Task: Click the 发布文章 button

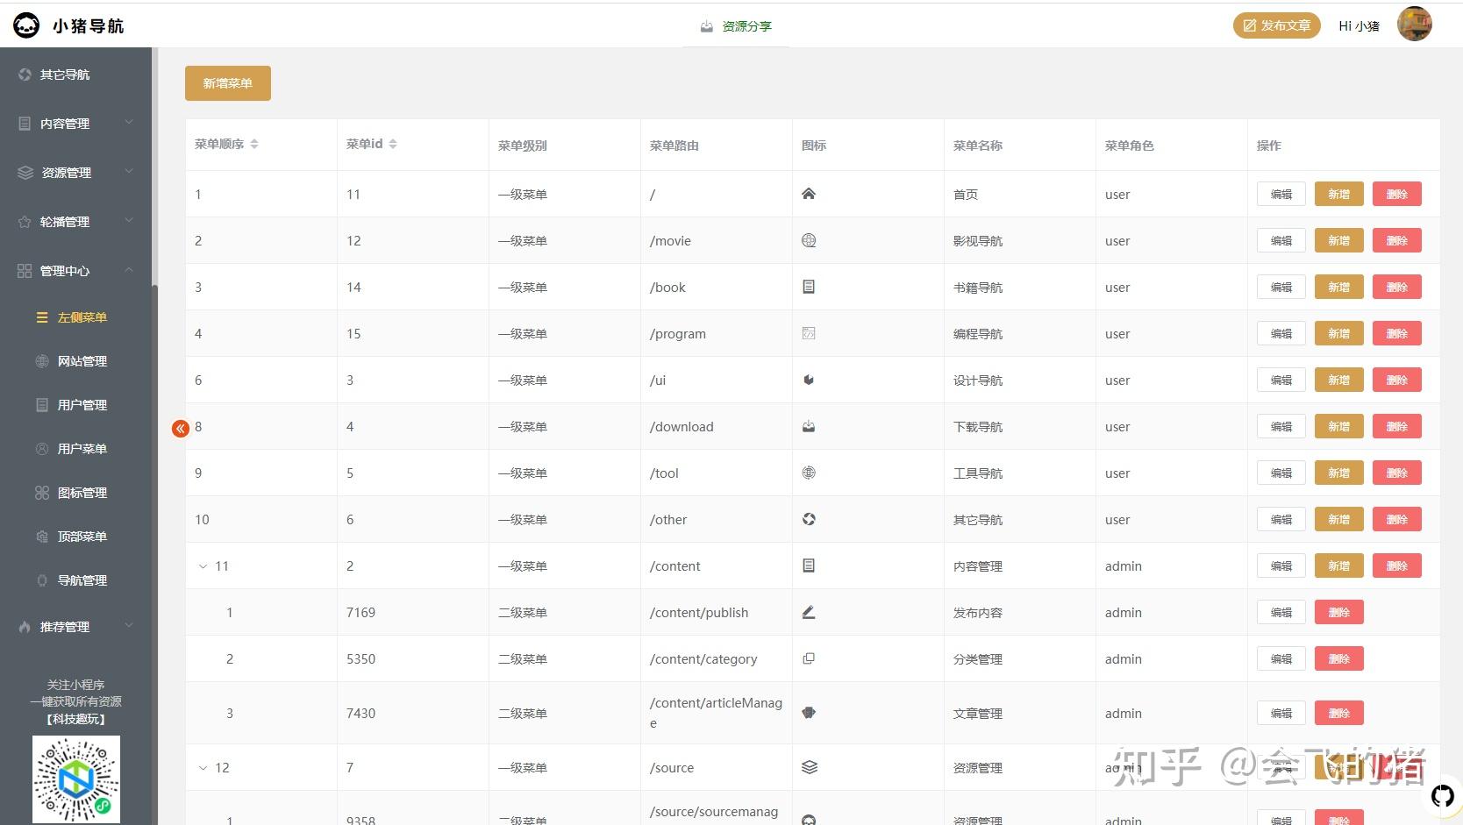Action: 1276,25
